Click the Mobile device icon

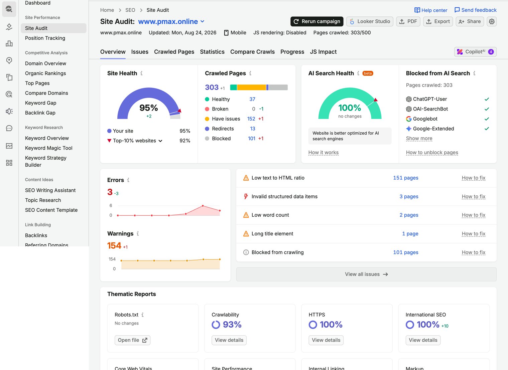226,33
